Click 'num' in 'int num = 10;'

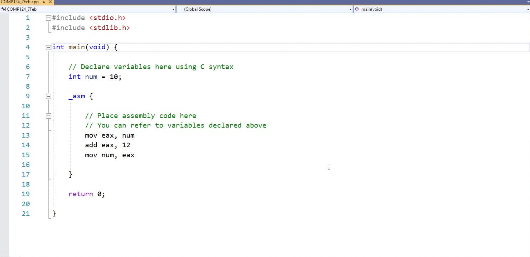pyautogui.click(x=91, y=76)
